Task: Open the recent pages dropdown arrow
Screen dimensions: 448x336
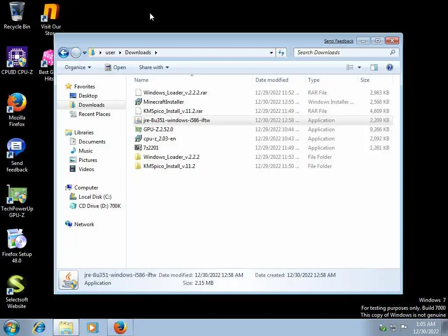Action: tap(84, 53)
